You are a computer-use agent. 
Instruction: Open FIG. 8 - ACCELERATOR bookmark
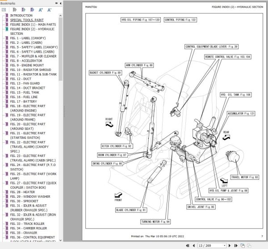pyautogui.click(x=26, y=61)
